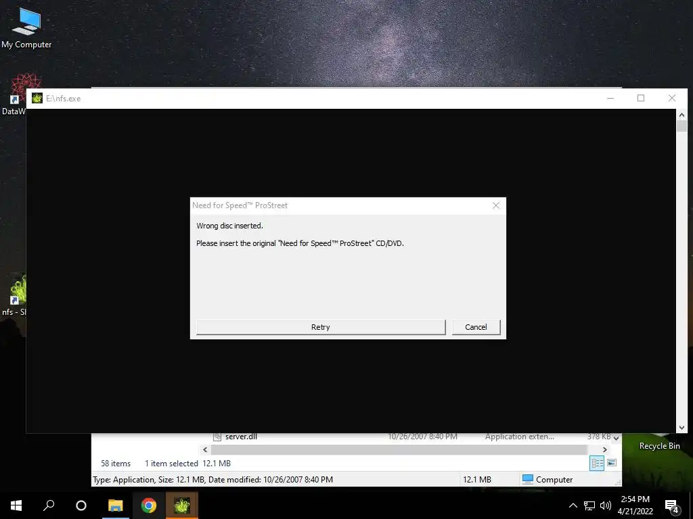This screenshot has height=519, width=693.
Task: Switch Explorer to details view icon
Action: [x=597, y=463]
